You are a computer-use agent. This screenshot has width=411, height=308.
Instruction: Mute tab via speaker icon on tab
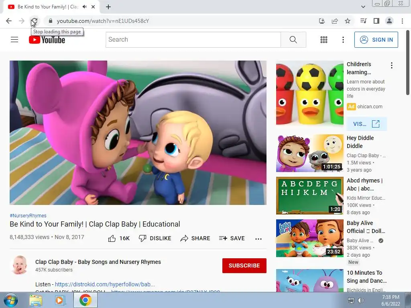click(84, 7)
